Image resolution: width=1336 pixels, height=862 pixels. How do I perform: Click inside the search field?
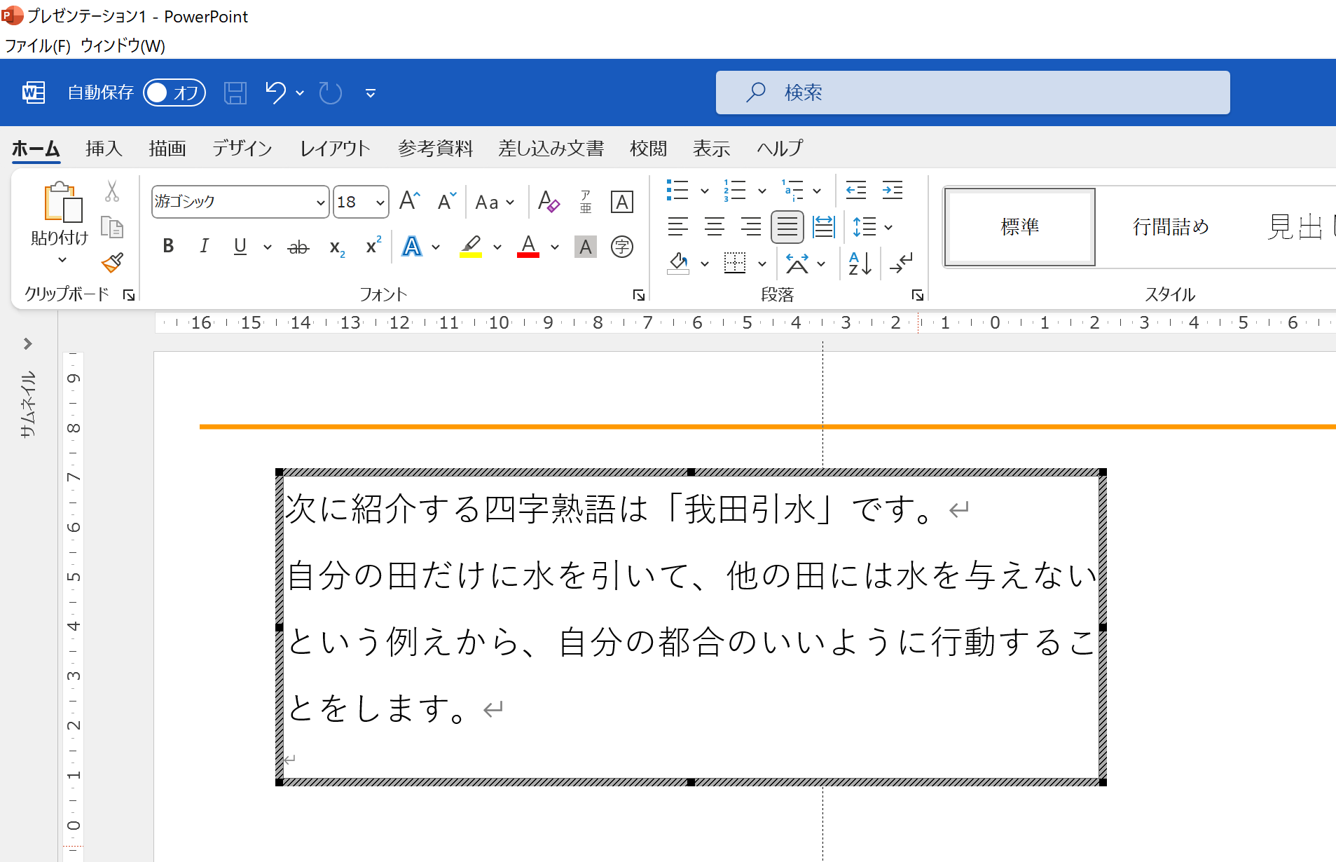971,92
